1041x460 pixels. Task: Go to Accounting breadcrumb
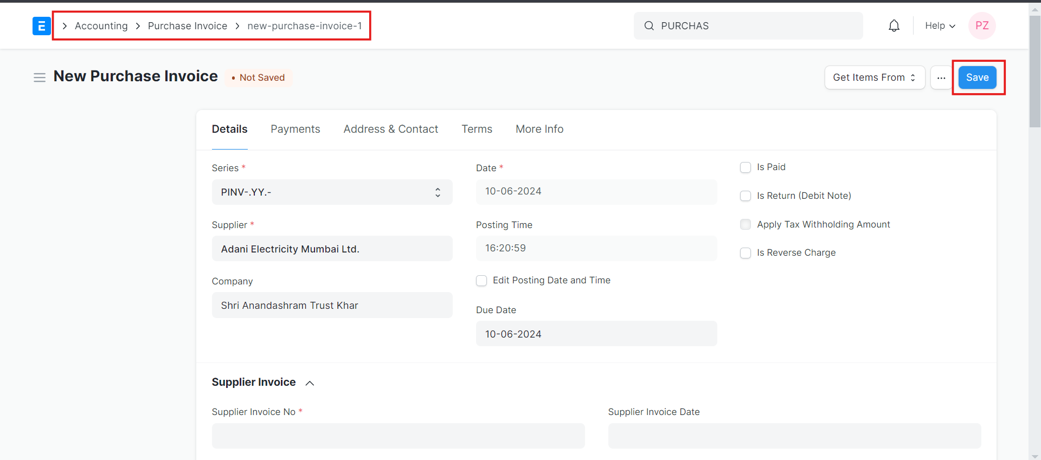[x=101, y=26]
